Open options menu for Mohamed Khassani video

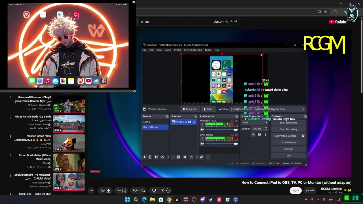click(x=10, y=98)
